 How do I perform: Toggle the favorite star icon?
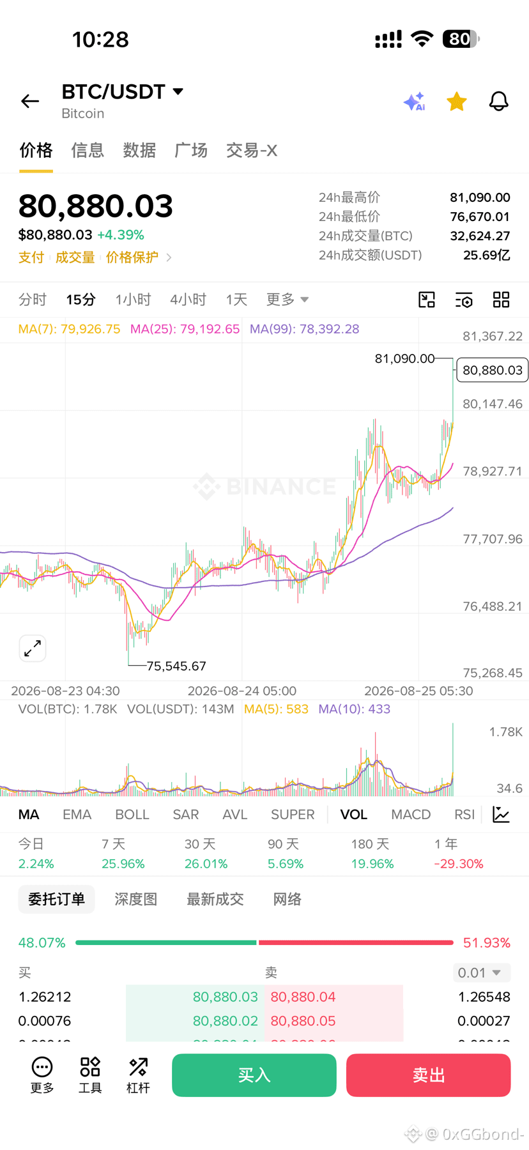(x=457, y=101)
